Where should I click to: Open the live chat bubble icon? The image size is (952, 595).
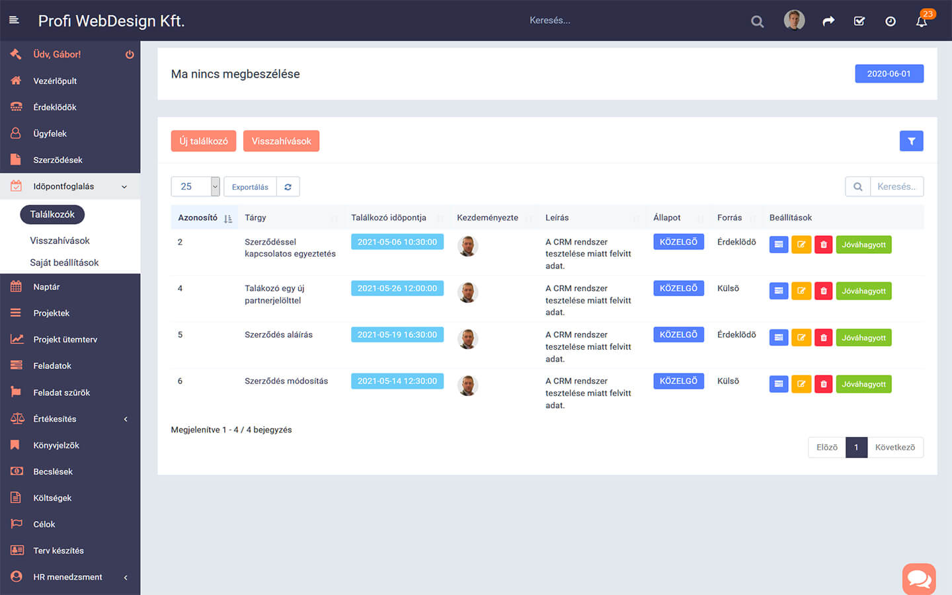[918, 579]
